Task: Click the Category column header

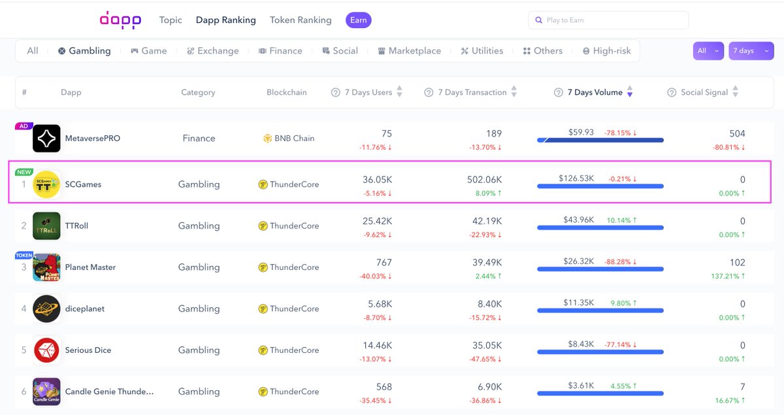Action: point(198,93)
